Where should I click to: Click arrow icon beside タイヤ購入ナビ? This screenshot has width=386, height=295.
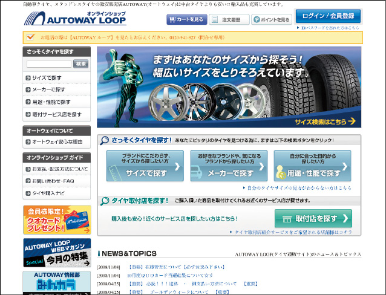coord(28,193)
